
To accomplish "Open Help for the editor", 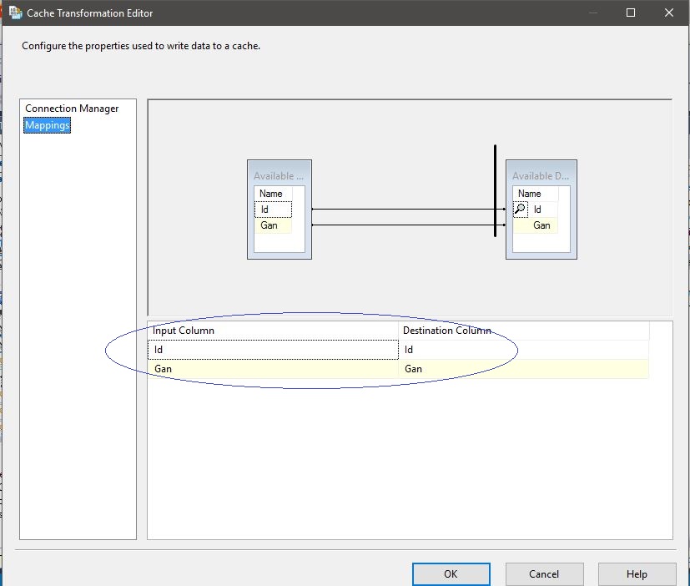I will (637, 573).
